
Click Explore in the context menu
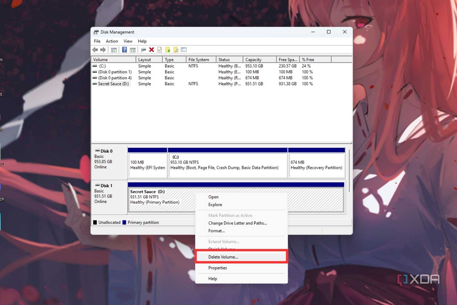(215, 205)
